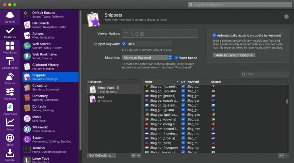Click the Update download icon

pos(10,153)
